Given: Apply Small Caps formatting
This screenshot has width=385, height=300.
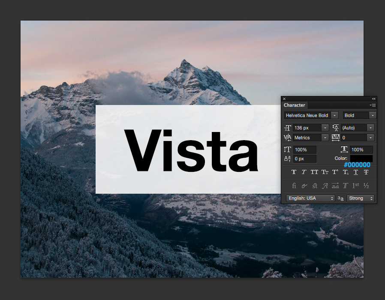Looking at the screenshot, I should [325, 172].
